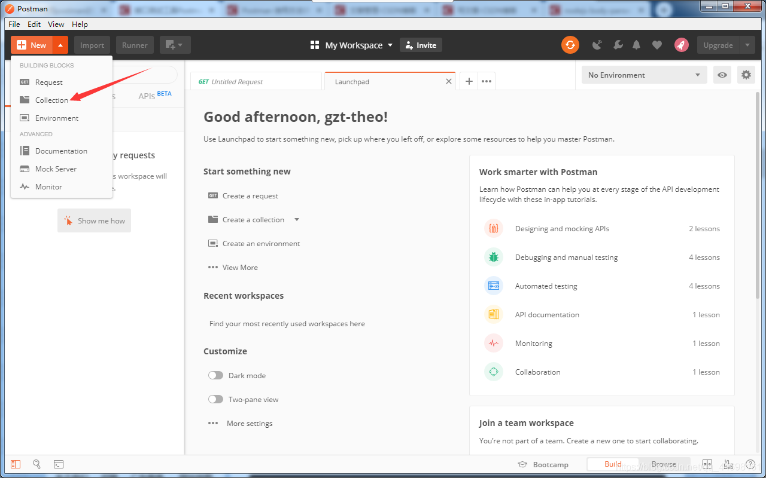Open Debugging and manual testing lessons

(601, 258)
